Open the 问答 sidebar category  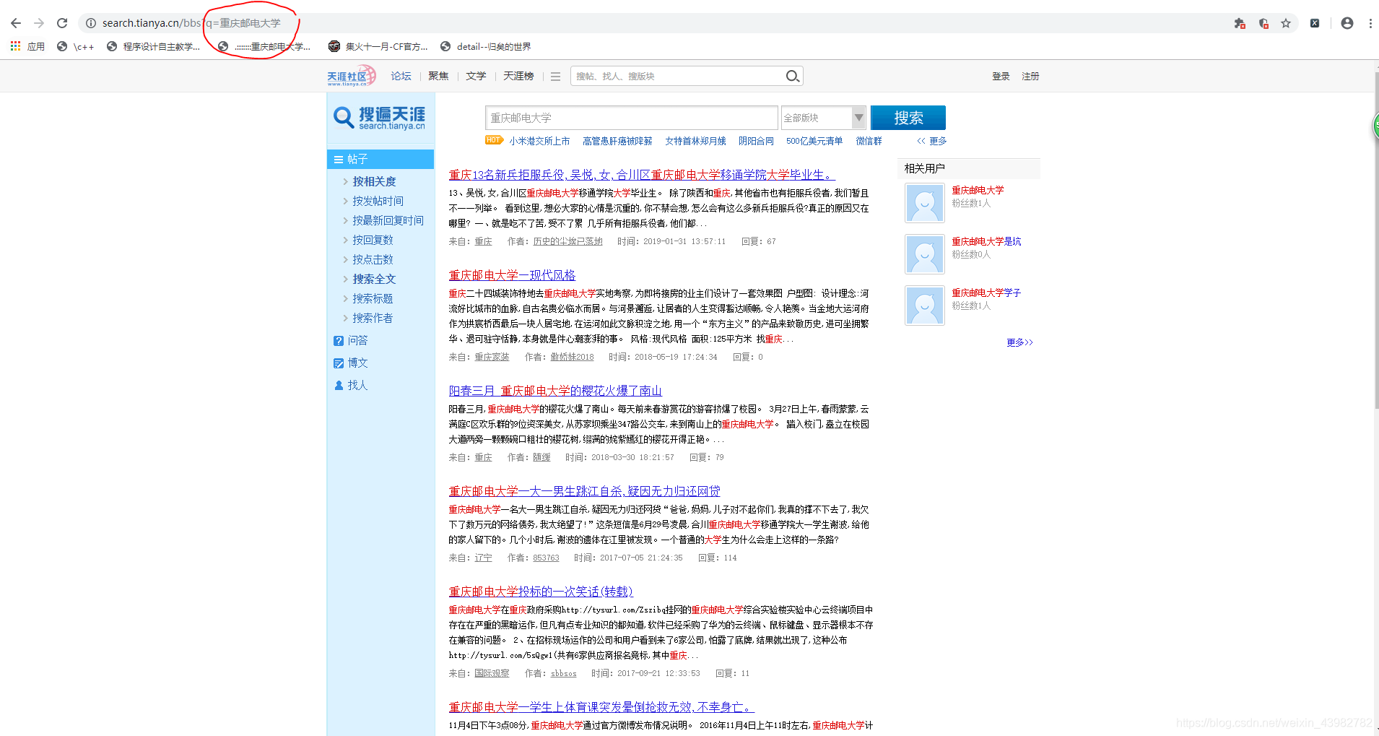click(x=351, y=340)
